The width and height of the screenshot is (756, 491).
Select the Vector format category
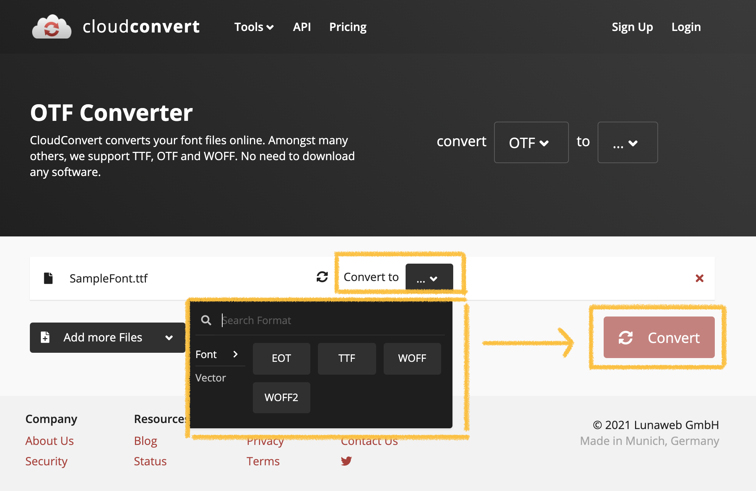click(x=211, y=378)
